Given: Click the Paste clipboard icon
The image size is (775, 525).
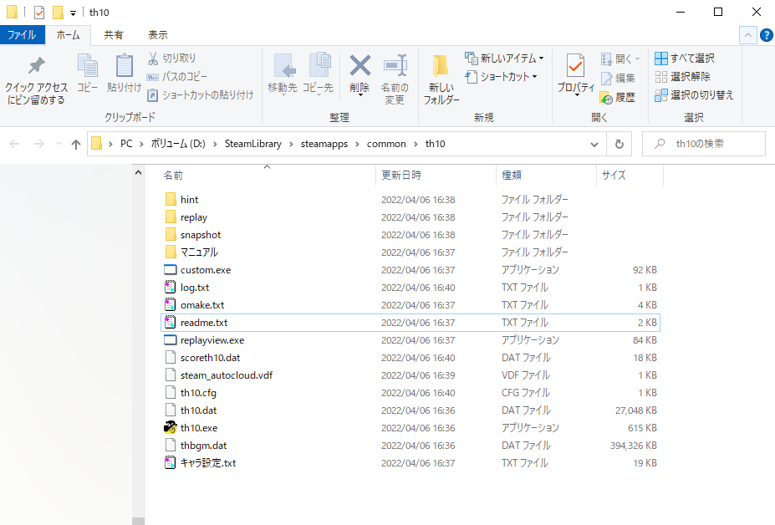Looking at the screenshot, I should [124, 67].
